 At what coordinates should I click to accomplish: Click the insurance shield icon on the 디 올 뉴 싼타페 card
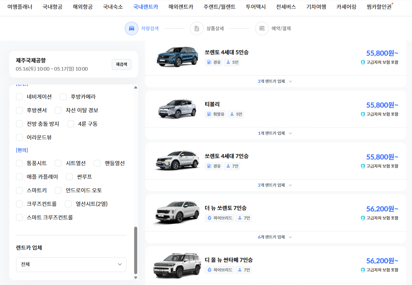[363, 270]
